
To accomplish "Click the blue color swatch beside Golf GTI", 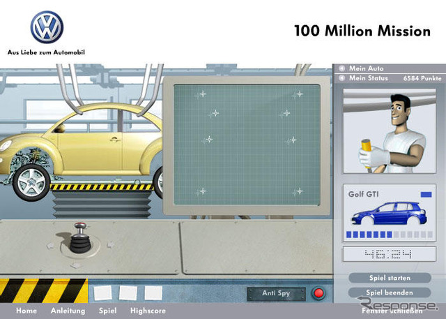I will point(426,195).
